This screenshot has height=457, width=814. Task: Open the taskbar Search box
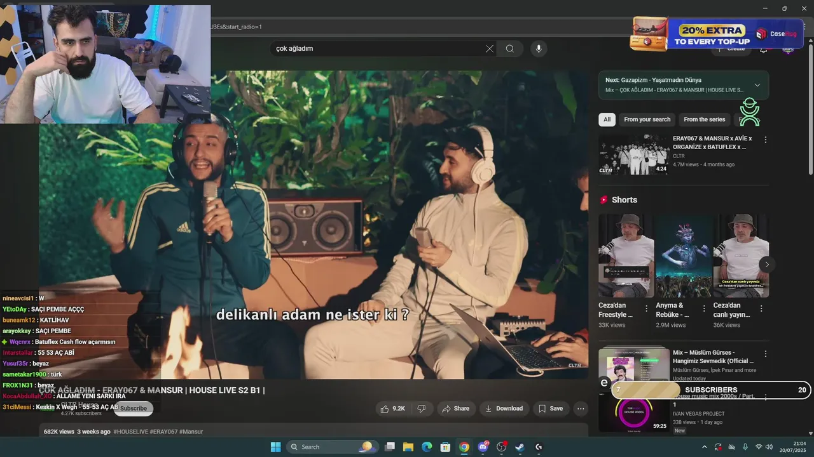pos(331,447)
